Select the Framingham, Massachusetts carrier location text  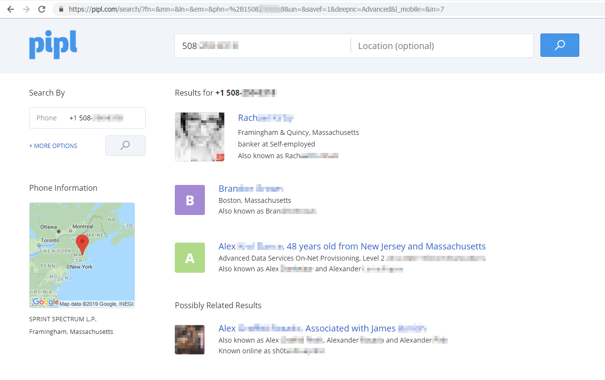[71, 332]
